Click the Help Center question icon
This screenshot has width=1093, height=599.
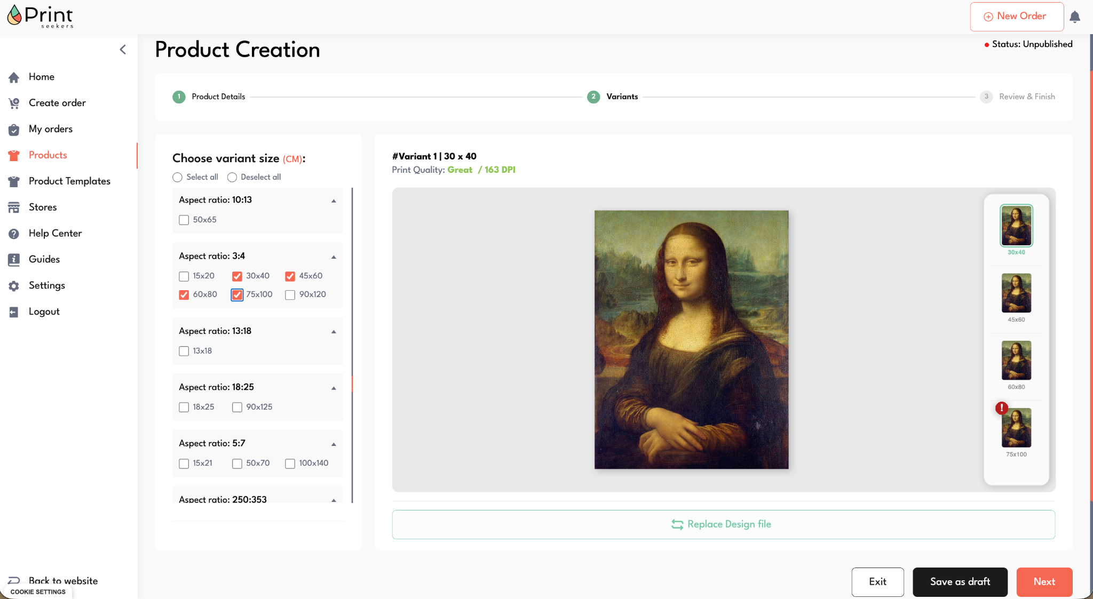tap(14, 234)
